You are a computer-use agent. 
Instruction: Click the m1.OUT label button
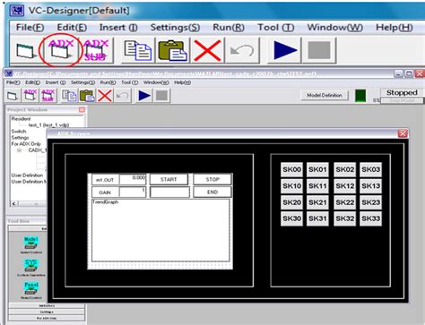point(105,180)
